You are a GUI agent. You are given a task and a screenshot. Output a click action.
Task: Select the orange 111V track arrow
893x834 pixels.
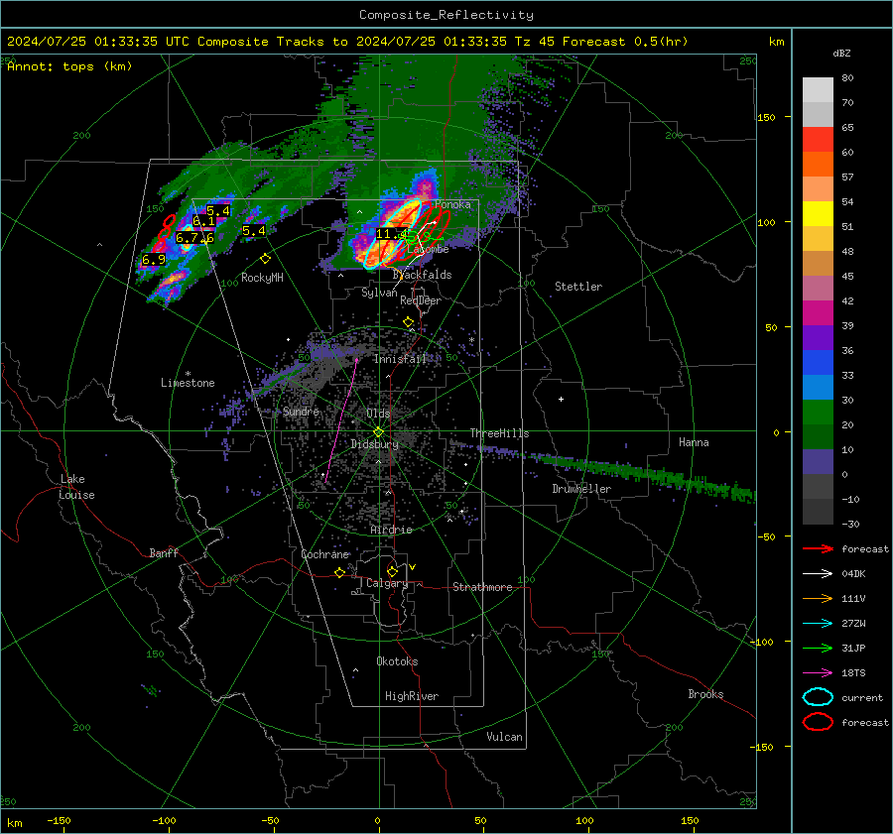pyautogui.click(x=818, y=598)
